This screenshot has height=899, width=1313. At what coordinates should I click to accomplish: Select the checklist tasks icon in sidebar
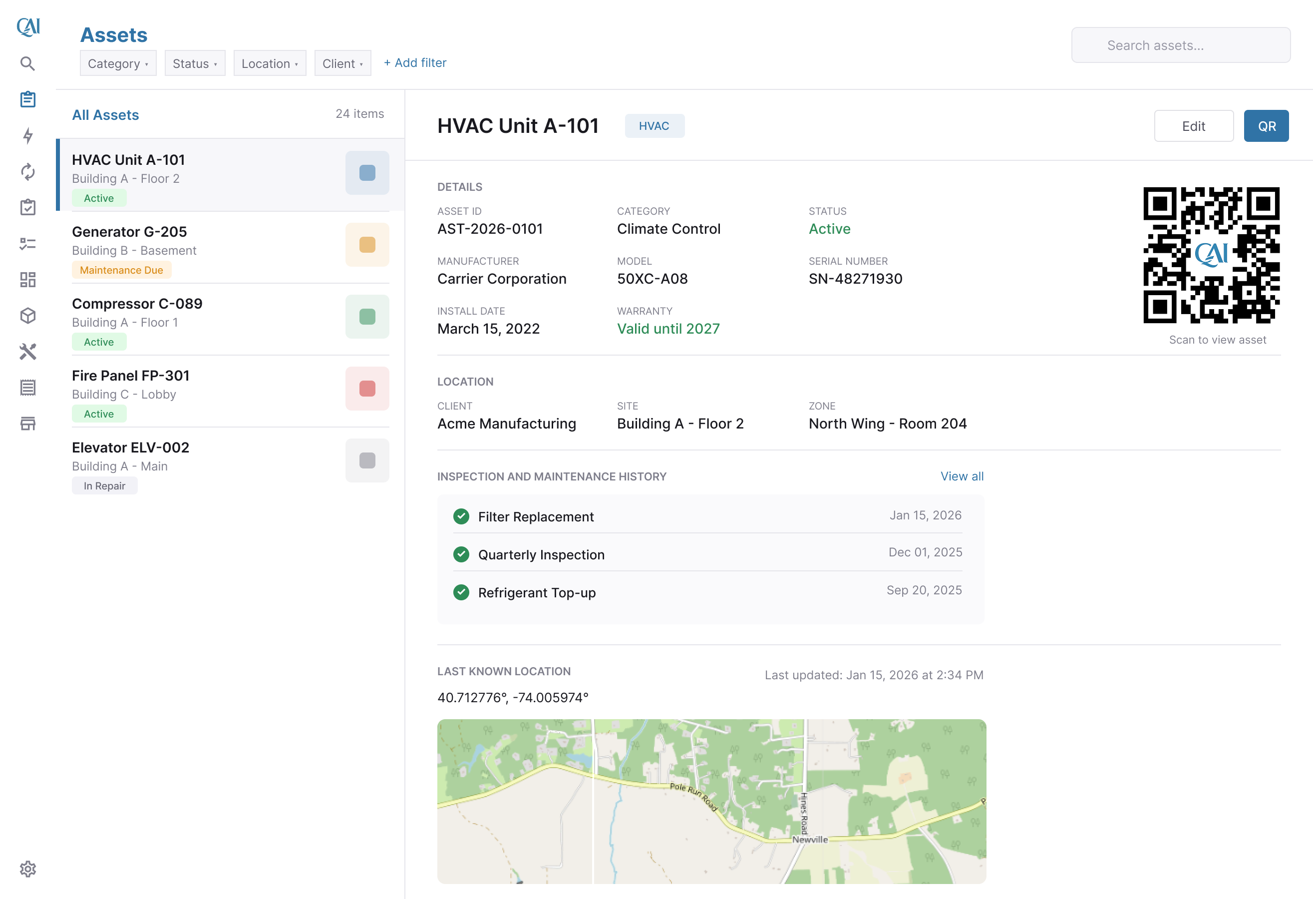click(27, 243)
